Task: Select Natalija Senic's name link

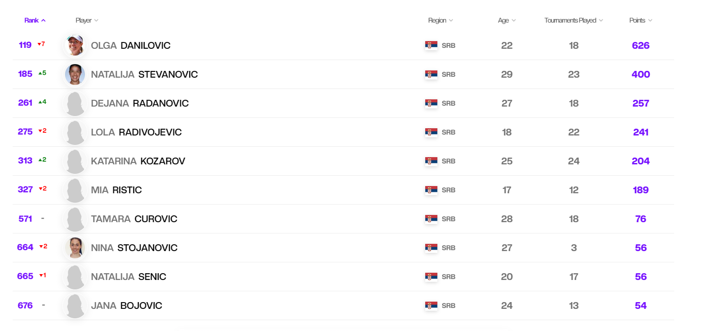Action: point(128,277)
